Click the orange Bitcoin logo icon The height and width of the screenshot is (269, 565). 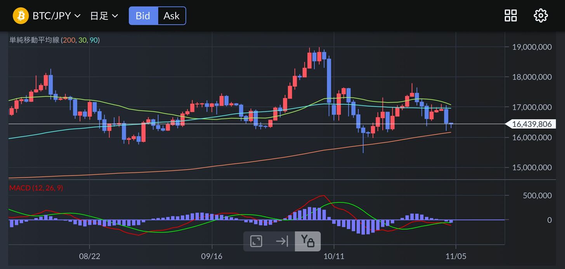(21, 16)
